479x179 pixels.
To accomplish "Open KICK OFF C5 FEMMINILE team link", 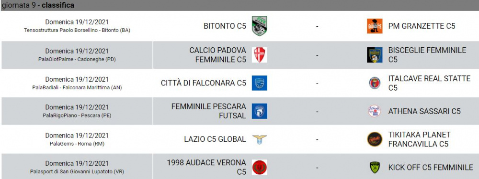I will pos(431,168).
